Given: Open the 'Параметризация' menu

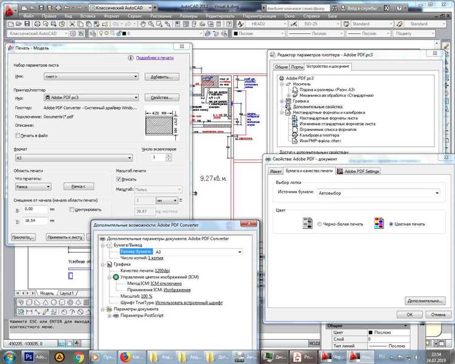Looking at the screenshot, I should (261, 16).
